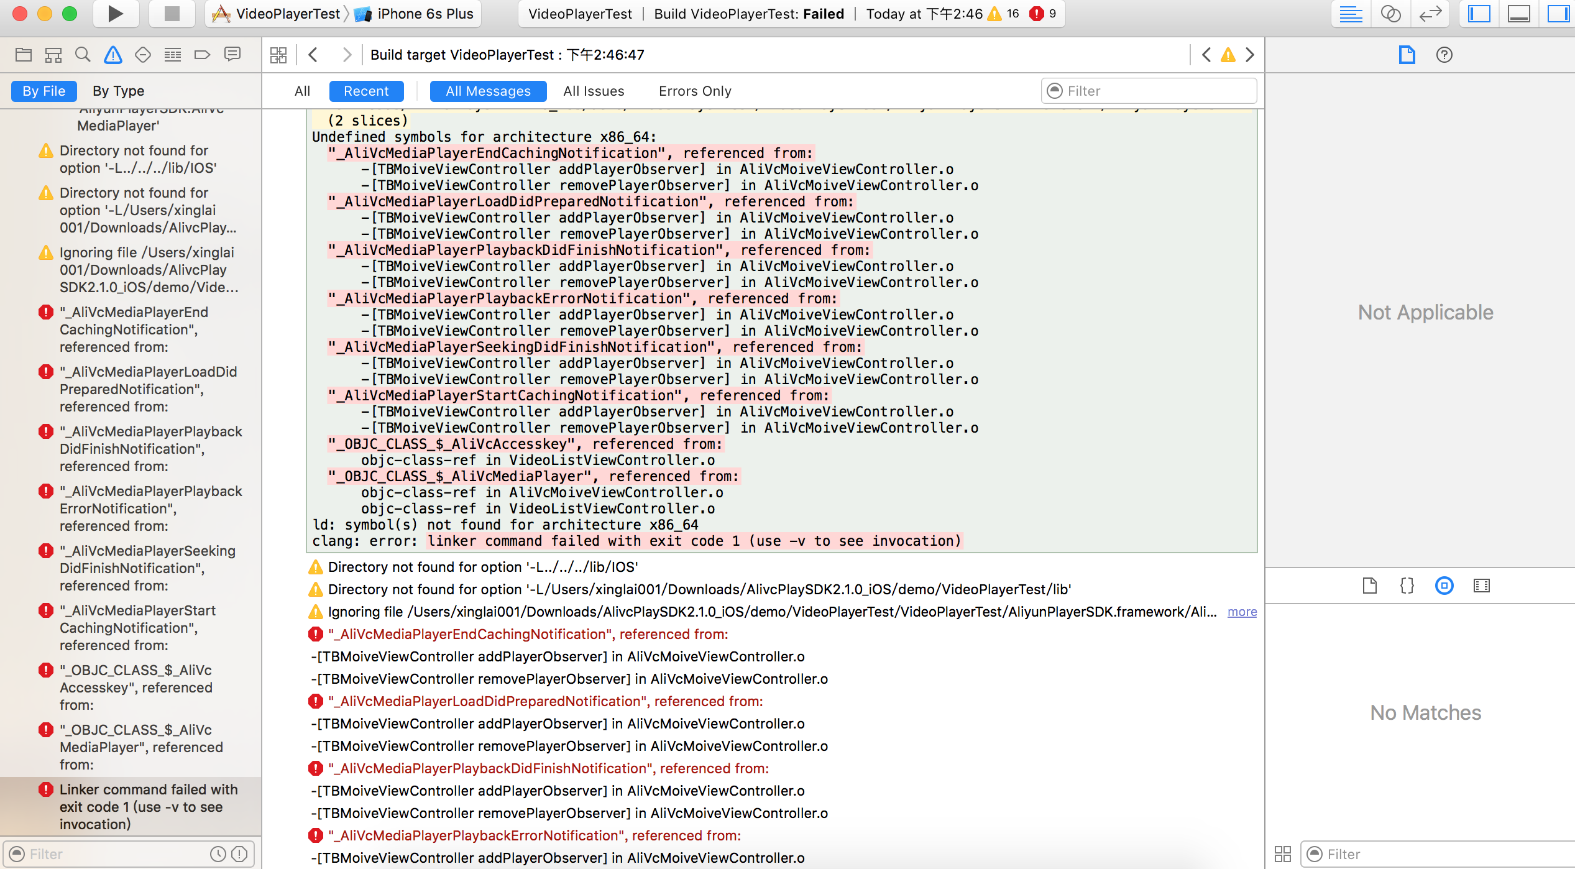This screenshot has width=1575, height=869.
Task: Show the code snippet library
Action: tap(1407, 586)
